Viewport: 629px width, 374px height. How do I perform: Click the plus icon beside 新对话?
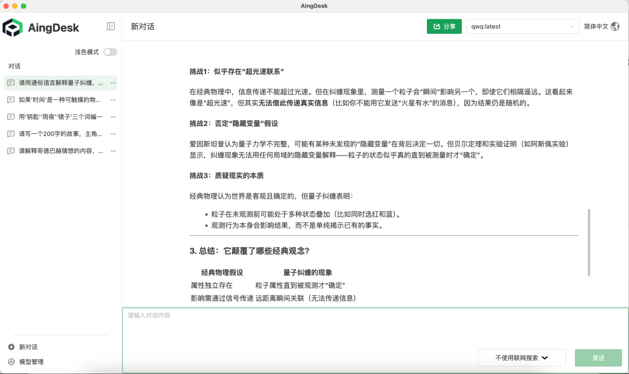[x=11, y=347]
